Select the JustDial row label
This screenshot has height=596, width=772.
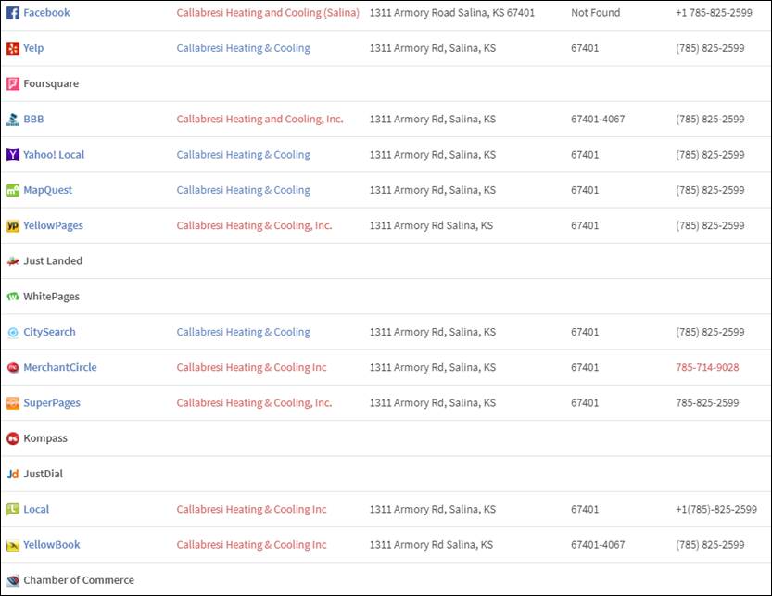click(43, 474)
